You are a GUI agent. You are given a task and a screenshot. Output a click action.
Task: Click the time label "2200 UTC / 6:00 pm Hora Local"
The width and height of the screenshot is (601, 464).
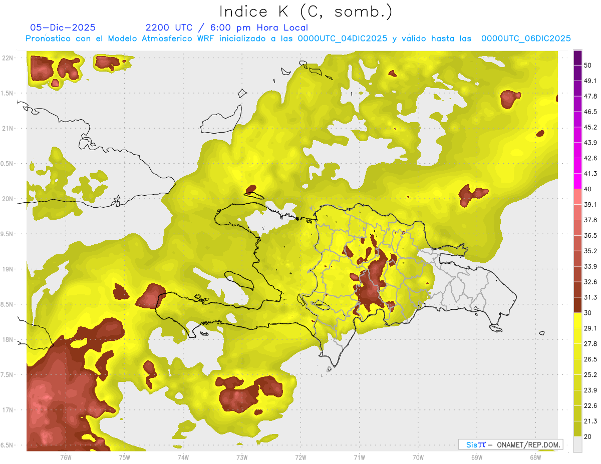click(226, 28)
